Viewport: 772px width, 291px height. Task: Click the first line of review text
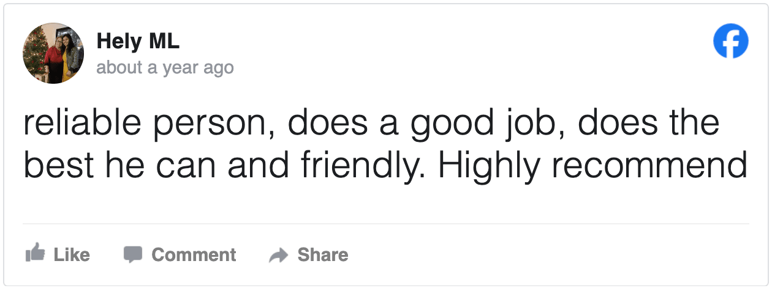pos(371,123)
